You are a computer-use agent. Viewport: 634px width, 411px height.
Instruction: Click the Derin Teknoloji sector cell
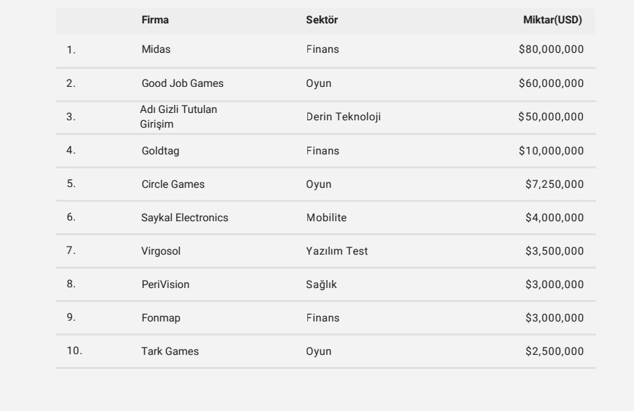pos(343,117)
